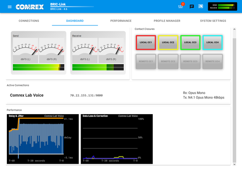
Task: Open the notifications icon with alert badge
Action: coord(181,6)
